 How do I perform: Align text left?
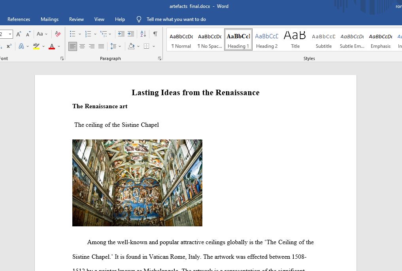pyautogui.click(x=73, y=46)
